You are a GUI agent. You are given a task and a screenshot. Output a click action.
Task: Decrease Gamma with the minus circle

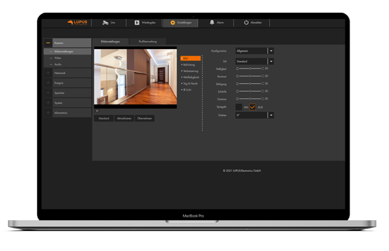point(237,99)
